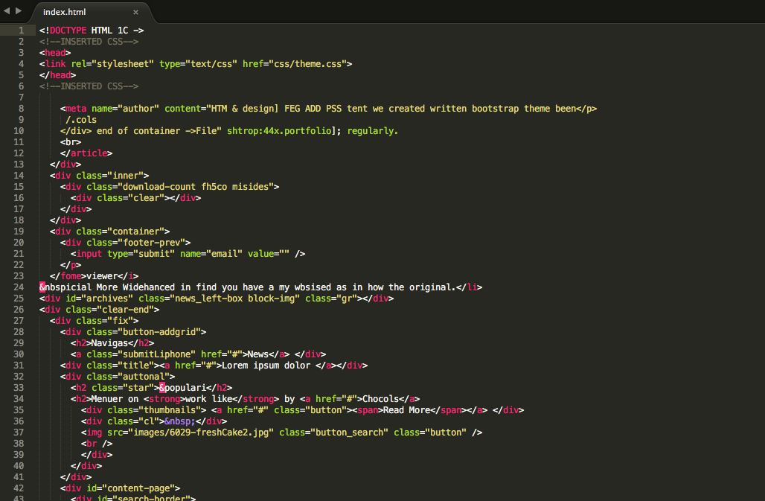Click the &nbsp; entity on line 36
Image resolution: width=765 pixels, height=501 pixels.
pyautogui.click(x=180, y=421)
